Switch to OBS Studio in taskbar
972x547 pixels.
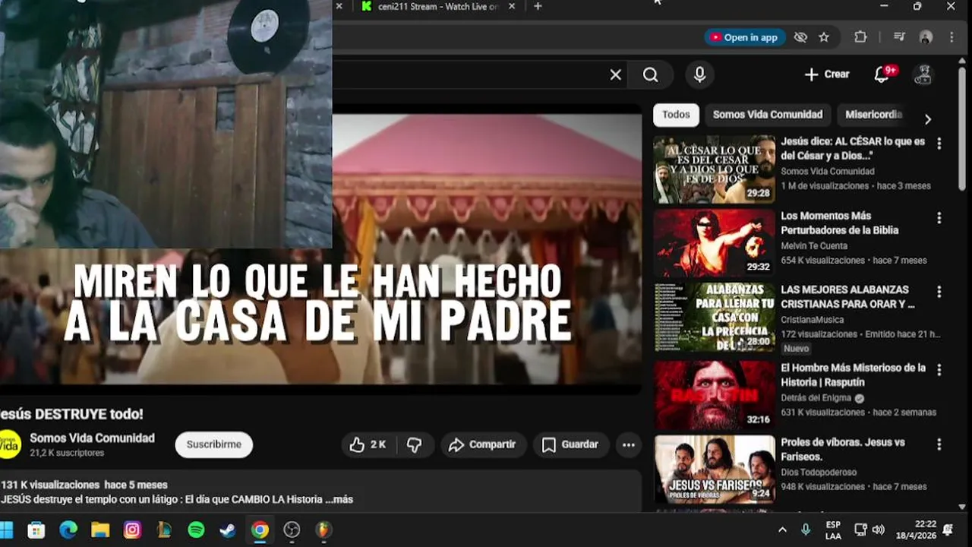(x=292, y=530)
